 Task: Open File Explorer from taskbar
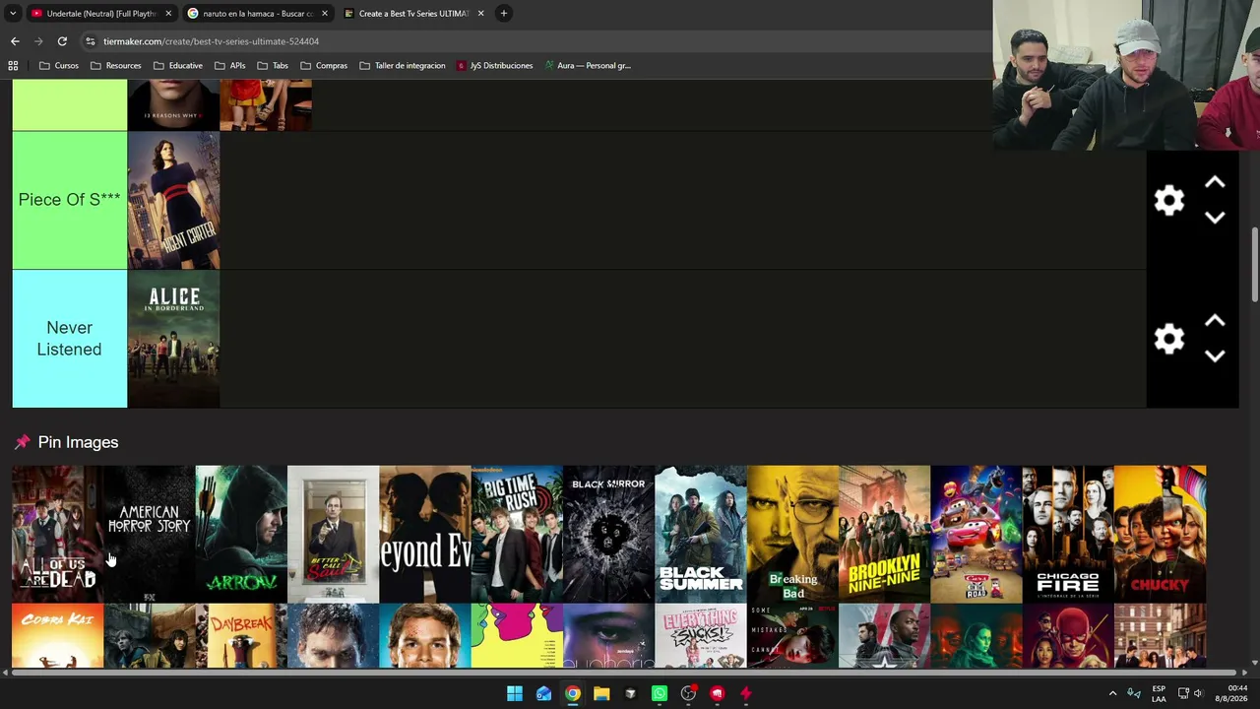(x=601, y=693)
